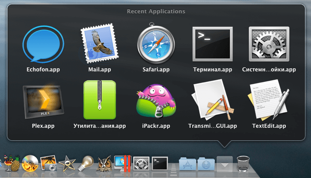Image resolution: width=311 pixels, height=178 pixels.
Task: Launch Plex.app from the stack
Action: click(x=43, y=101)
